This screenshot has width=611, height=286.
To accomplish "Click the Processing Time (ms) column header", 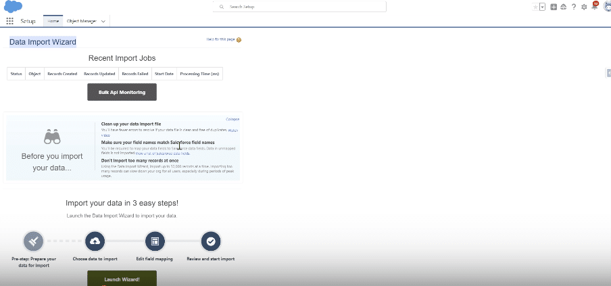I will click(199, 74).
